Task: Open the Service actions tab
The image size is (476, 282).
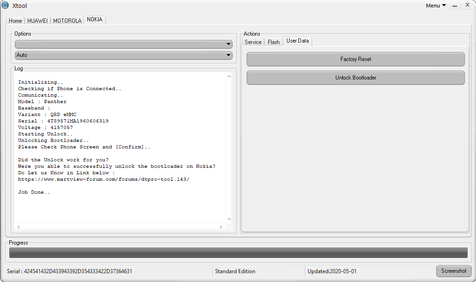Action: [253, 42]
